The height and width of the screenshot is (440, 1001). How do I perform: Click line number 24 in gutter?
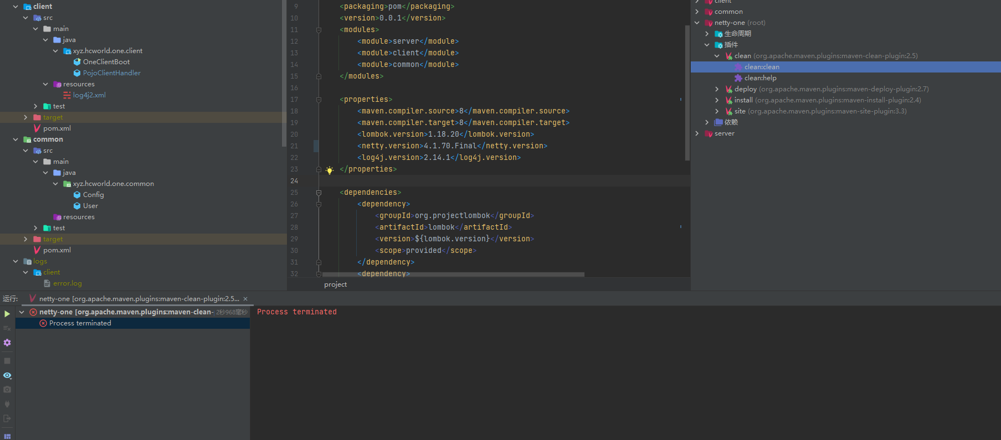pos(294,181)
